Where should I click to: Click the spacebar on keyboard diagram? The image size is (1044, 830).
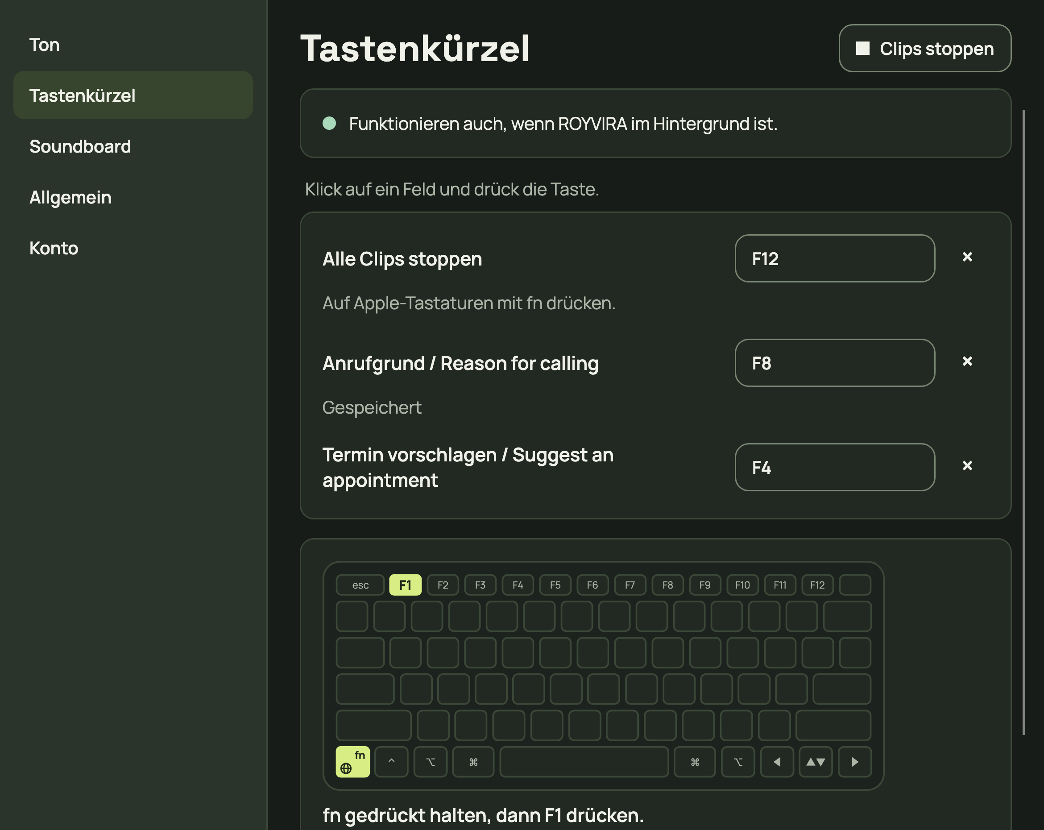584,762
